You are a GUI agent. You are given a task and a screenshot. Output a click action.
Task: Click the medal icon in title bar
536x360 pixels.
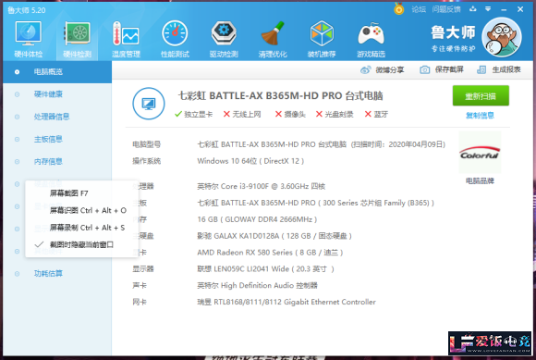(x=398, y=8)
